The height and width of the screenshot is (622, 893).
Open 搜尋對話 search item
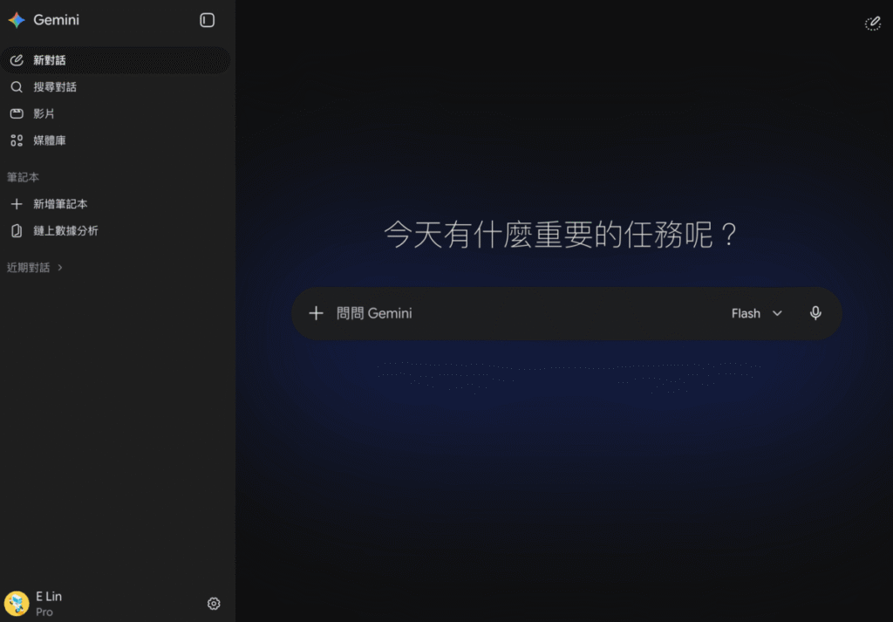(x=116, y=86)
